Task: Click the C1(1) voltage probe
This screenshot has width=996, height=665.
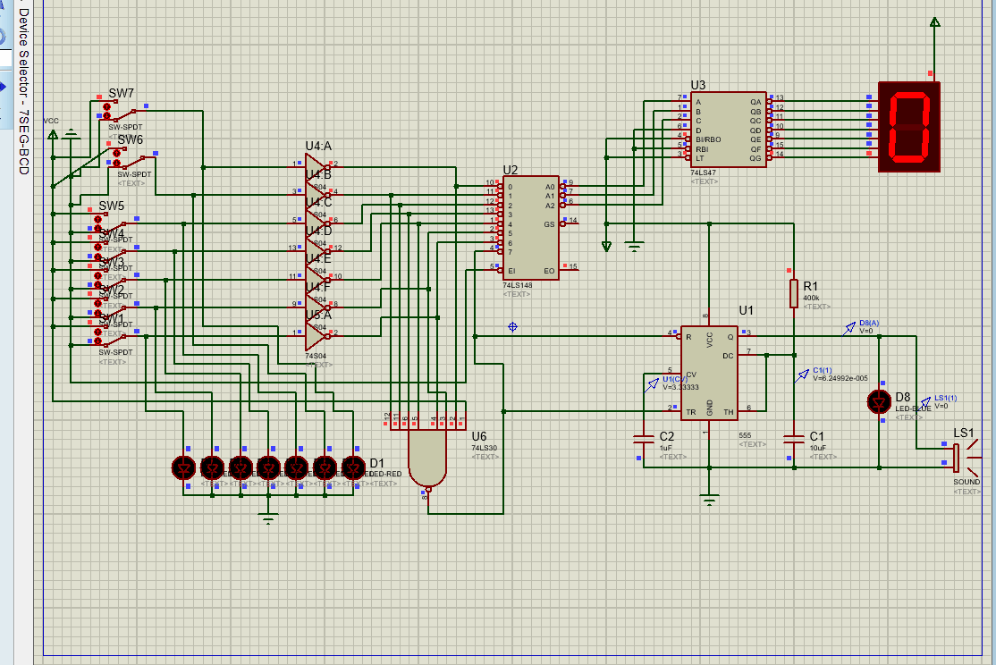Action: [x=802, y=375]
